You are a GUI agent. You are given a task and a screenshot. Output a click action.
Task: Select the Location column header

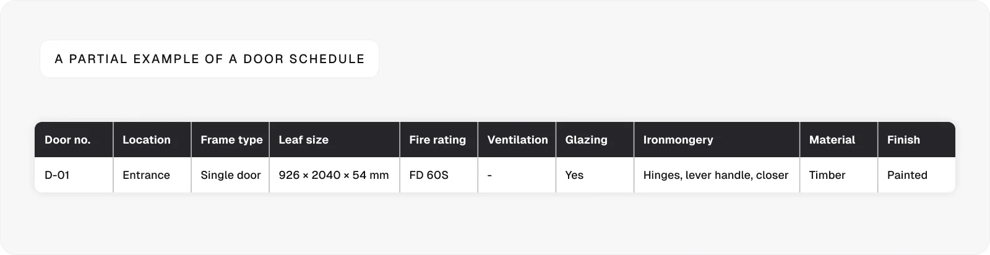tap(152, 140)
